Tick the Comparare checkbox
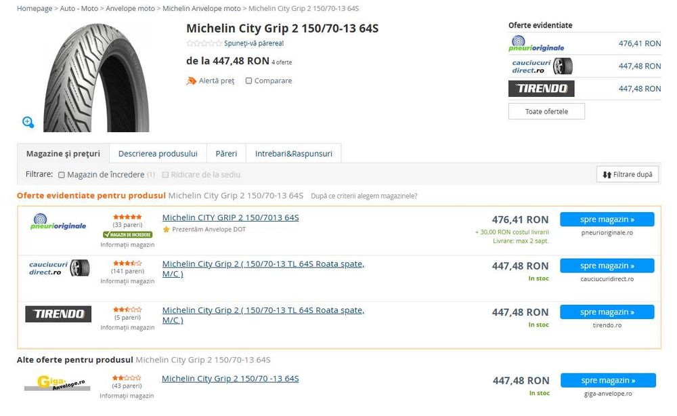The height and width of the screenshot is (416, 677). [248, 81]
